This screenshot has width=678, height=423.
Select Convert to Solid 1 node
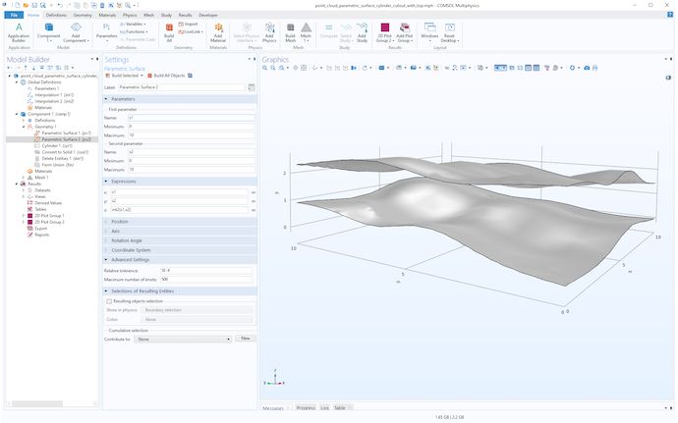[61, 152]
